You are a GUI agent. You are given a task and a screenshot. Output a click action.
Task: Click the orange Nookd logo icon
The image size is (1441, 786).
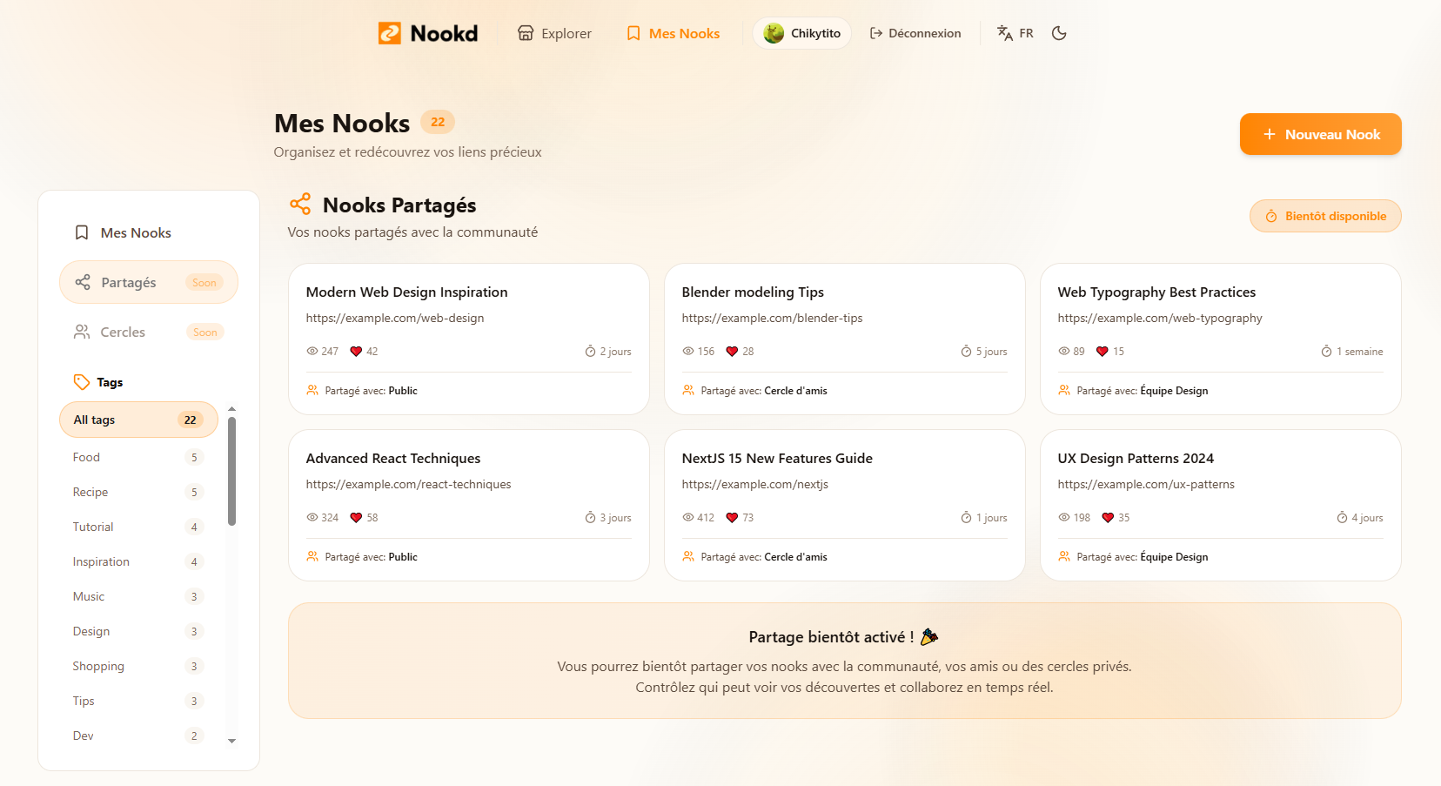[391, 33]
